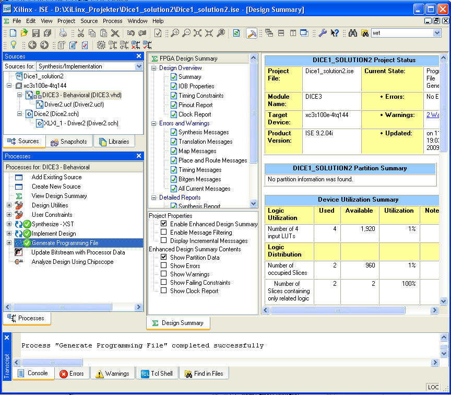This screenshot has width=451, height=395.
Task: Switch to the Errors transcript tab
Action: click(x=72, y=374)
